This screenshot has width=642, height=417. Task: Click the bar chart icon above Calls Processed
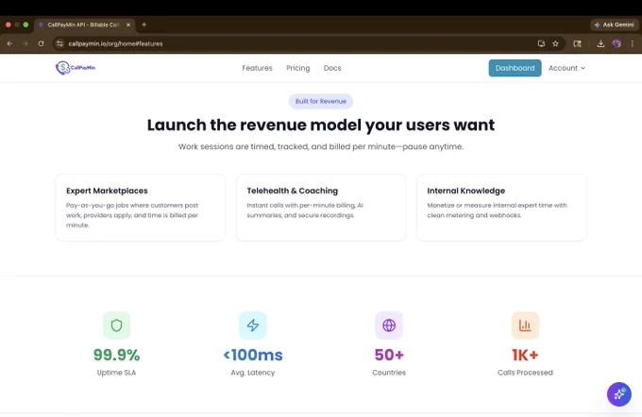click(x=525, y=325)
